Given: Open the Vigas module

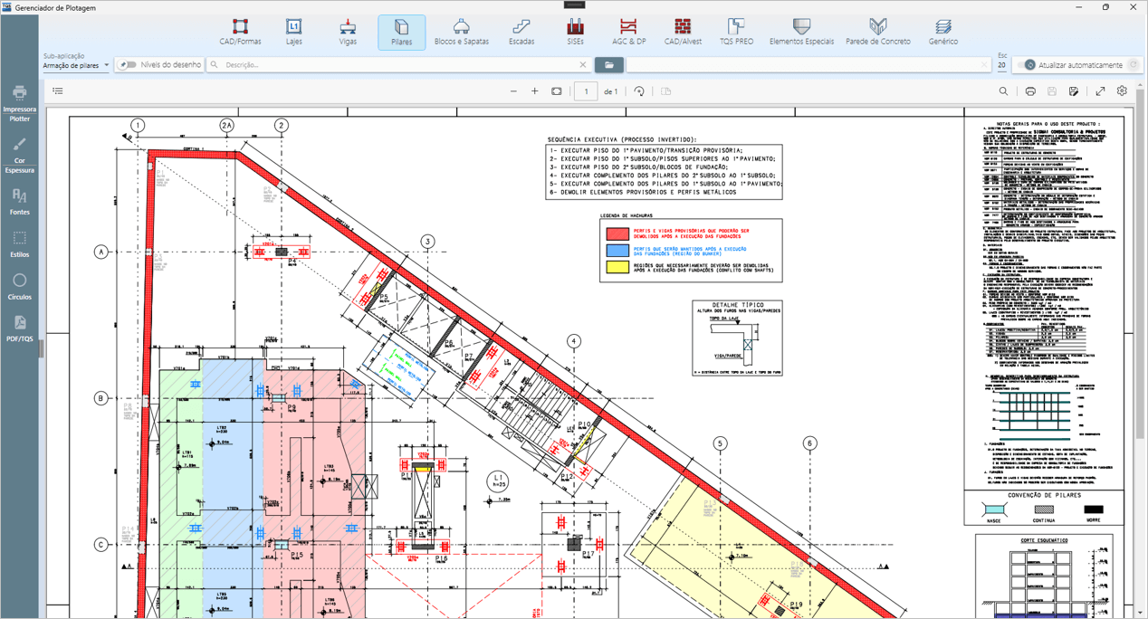Looking at the screenshot, I should point(348,33).
